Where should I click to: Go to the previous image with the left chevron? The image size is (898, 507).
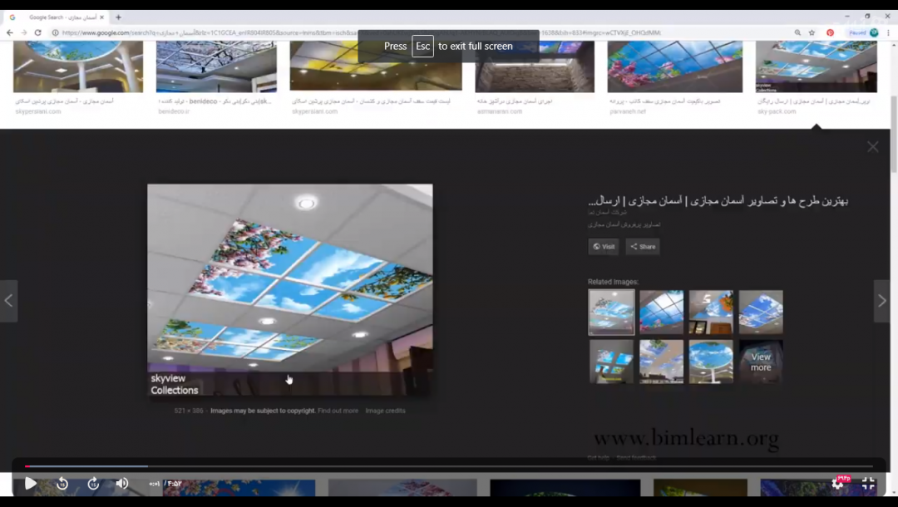9,301
